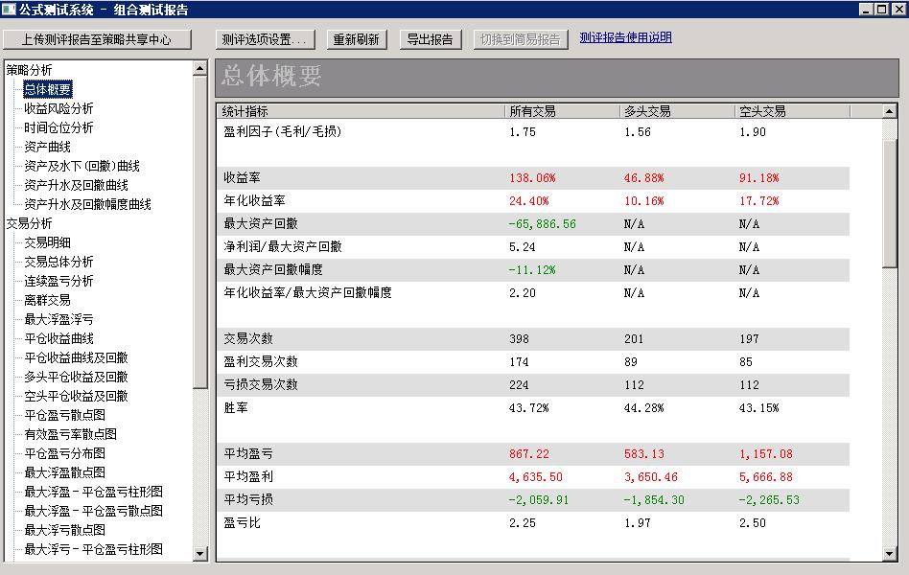The height and width of the screenshot is (575, 909).
Task: Export report via 导出报告 button
Action: [x=430, y=39]
